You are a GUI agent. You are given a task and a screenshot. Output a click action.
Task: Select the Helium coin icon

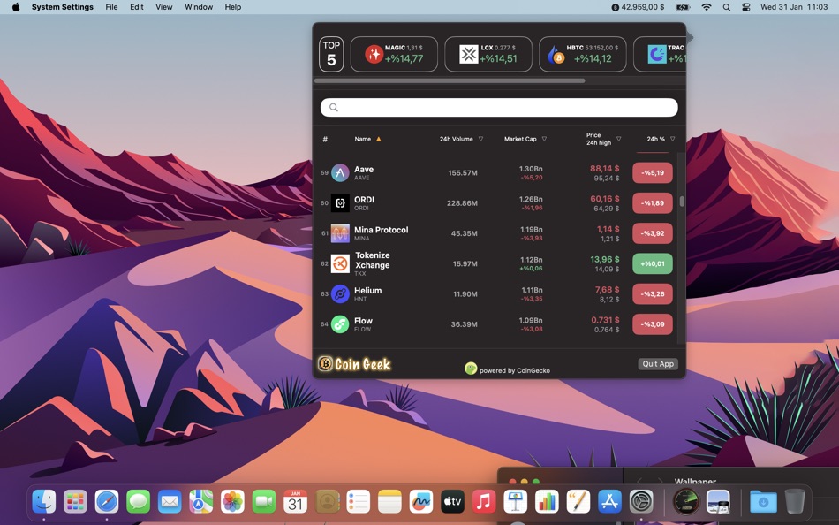pyautogui.click(x=340, y=293)
